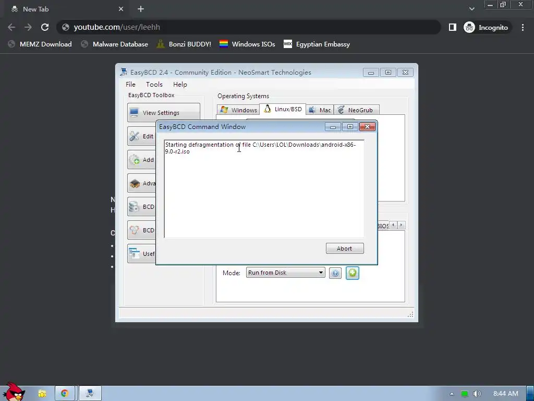The image size is (534, 401).
Task: Open the Windows ISOs bookmark
Action: click(x=248, y=44)
